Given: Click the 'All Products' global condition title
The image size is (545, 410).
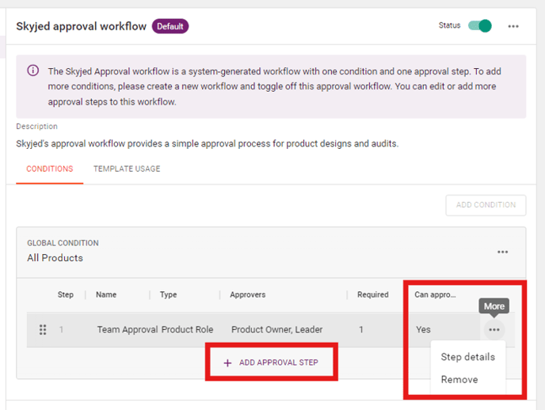Looking at the screenshot, I should click(x=55, y=258).
